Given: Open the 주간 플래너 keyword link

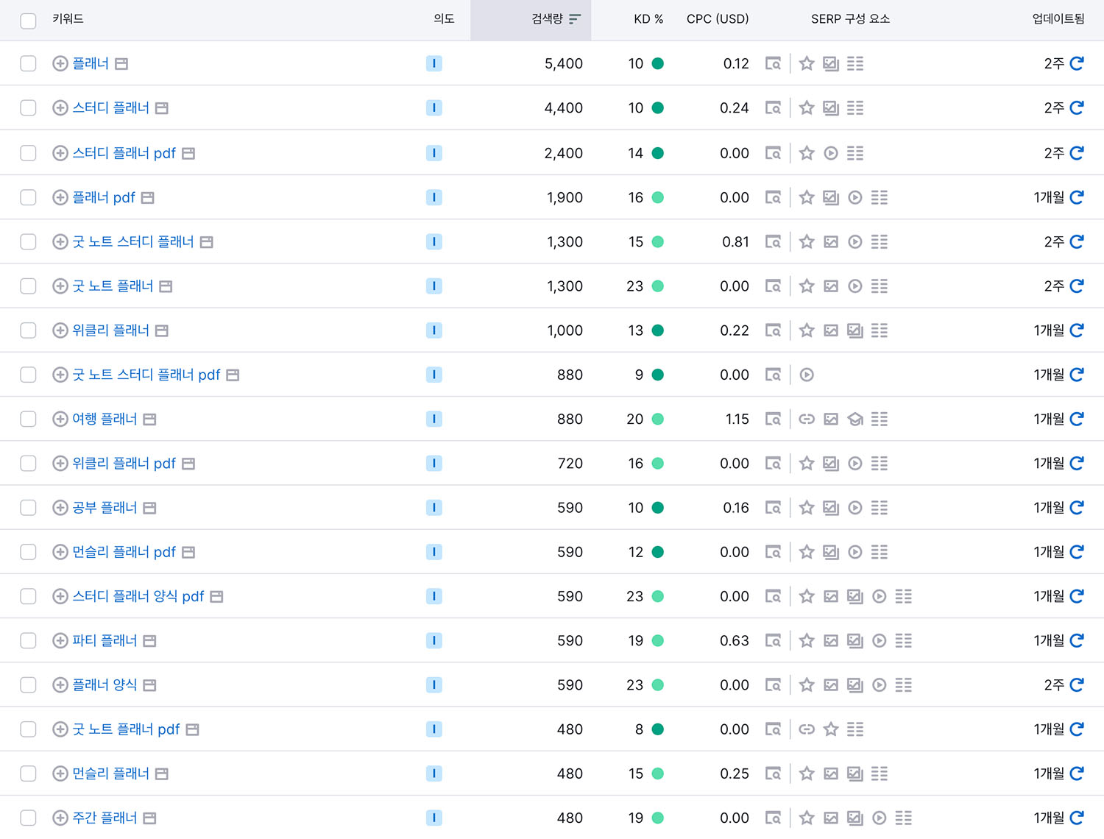Looking at the screenshot, I should click(x=105, y=818).
